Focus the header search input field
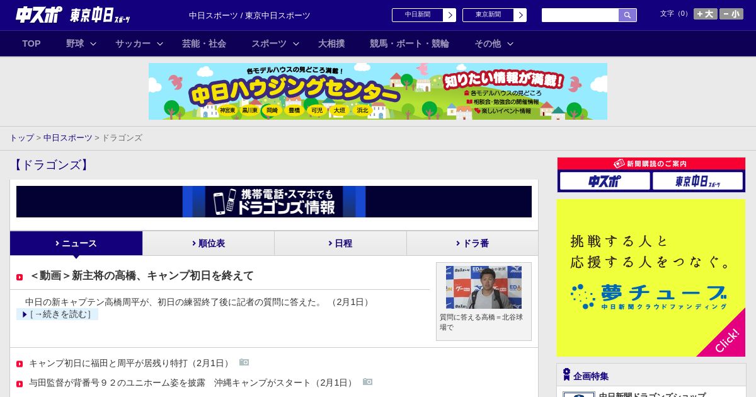The height and width of the screenshot is (397, 756). click(580, 15)
